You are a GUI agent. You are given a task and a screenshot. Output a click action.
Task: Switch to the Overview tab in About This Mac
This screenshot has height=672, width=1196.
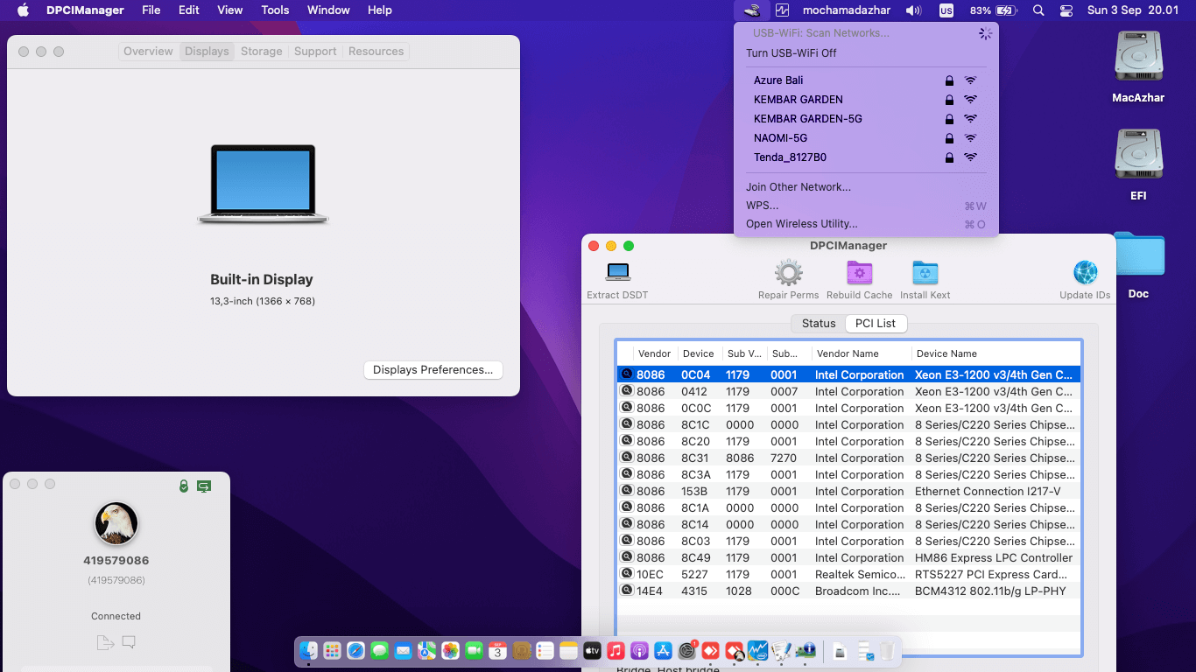tap(148, 52)
